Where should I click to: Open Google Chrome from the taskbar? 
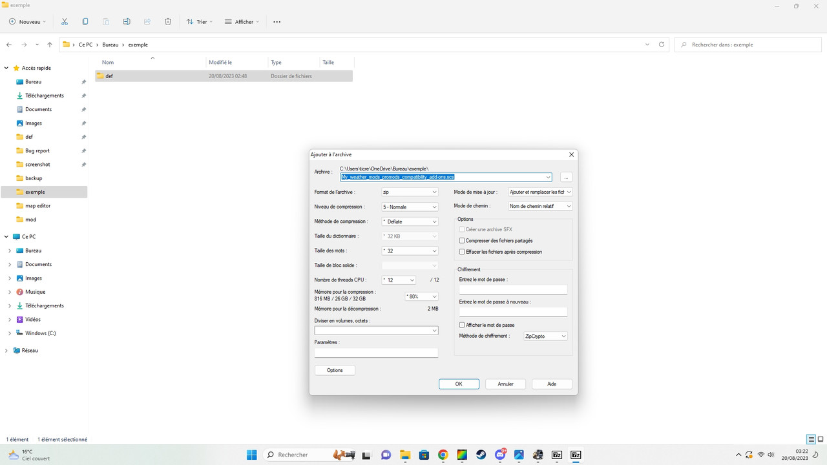443,455
